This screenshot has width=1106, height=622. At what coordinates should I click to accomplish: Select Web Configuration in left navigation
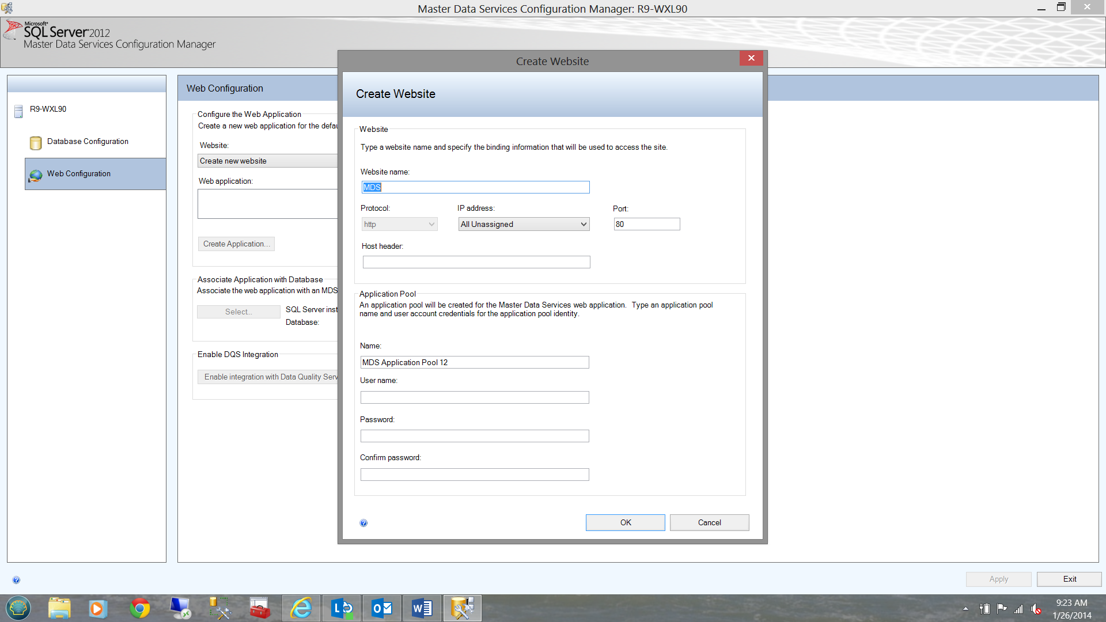79,173
